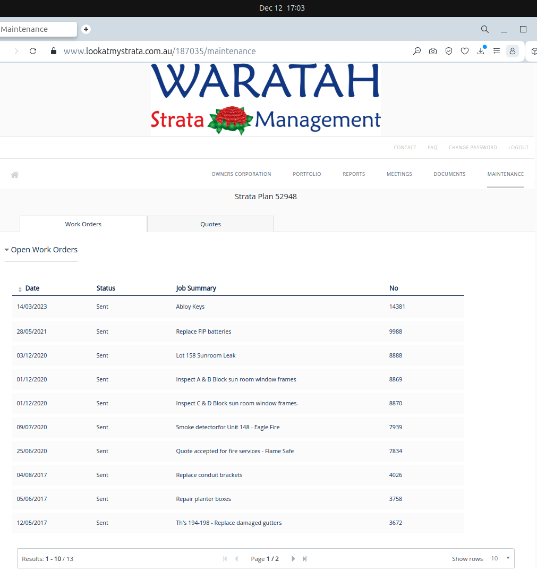537x570 pixels.
Task: Click the date 28/05/2021
Action: (32, 331)
